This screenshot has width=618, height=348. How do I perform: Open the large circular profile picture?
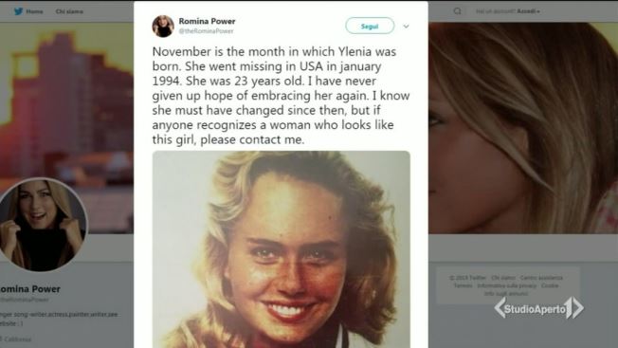[x=42, y=225]
